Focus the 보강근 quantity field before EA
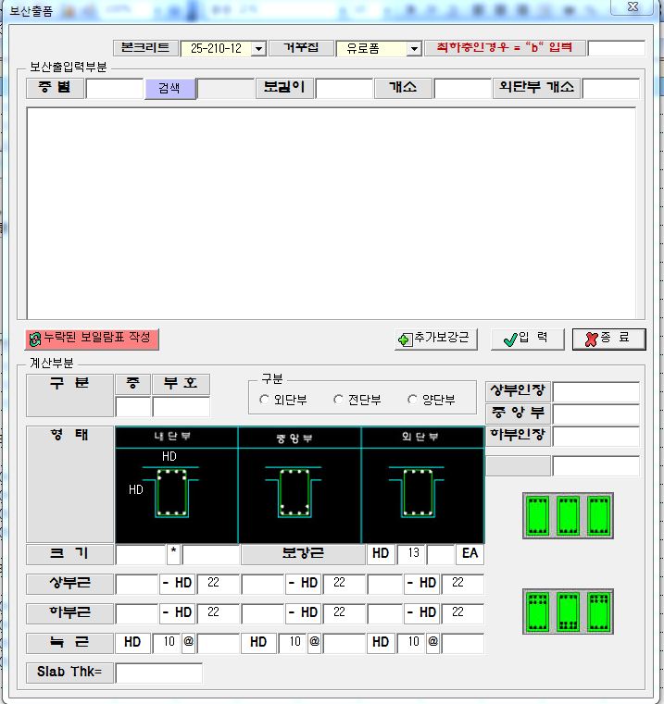The height and width of the screenshot is (704, 664). pos(441,554)
